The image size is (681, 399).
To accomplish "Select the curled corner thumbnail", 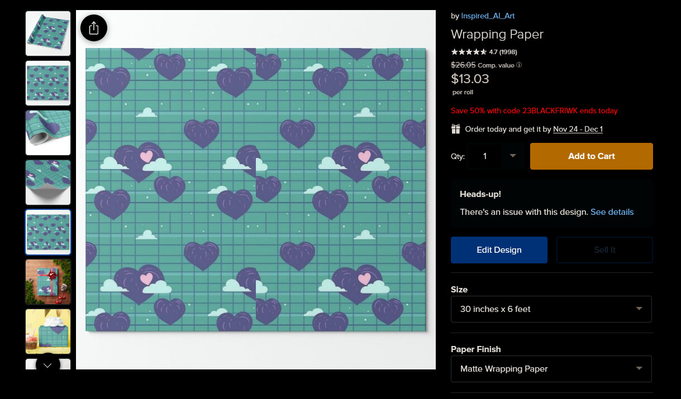I will point(48,182).
